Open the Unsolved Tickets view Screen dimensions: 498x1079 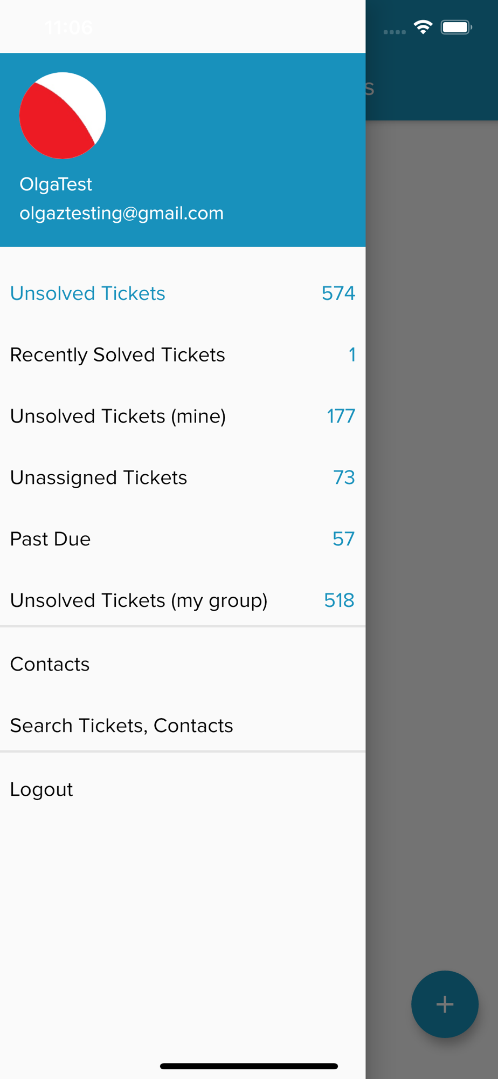[x=183, y=293]
